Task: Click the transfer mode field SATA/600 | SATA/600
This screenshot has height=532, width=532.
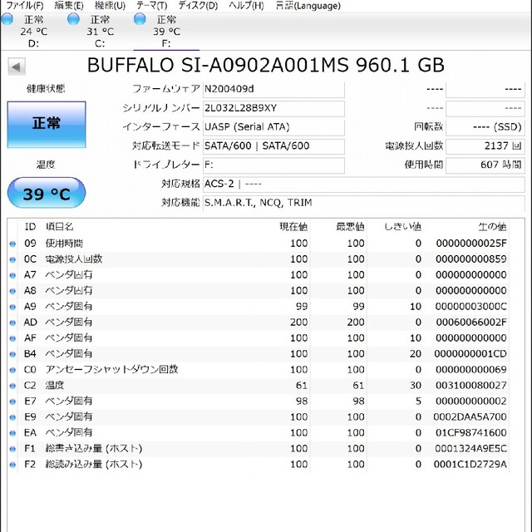Action: point(273,146)
